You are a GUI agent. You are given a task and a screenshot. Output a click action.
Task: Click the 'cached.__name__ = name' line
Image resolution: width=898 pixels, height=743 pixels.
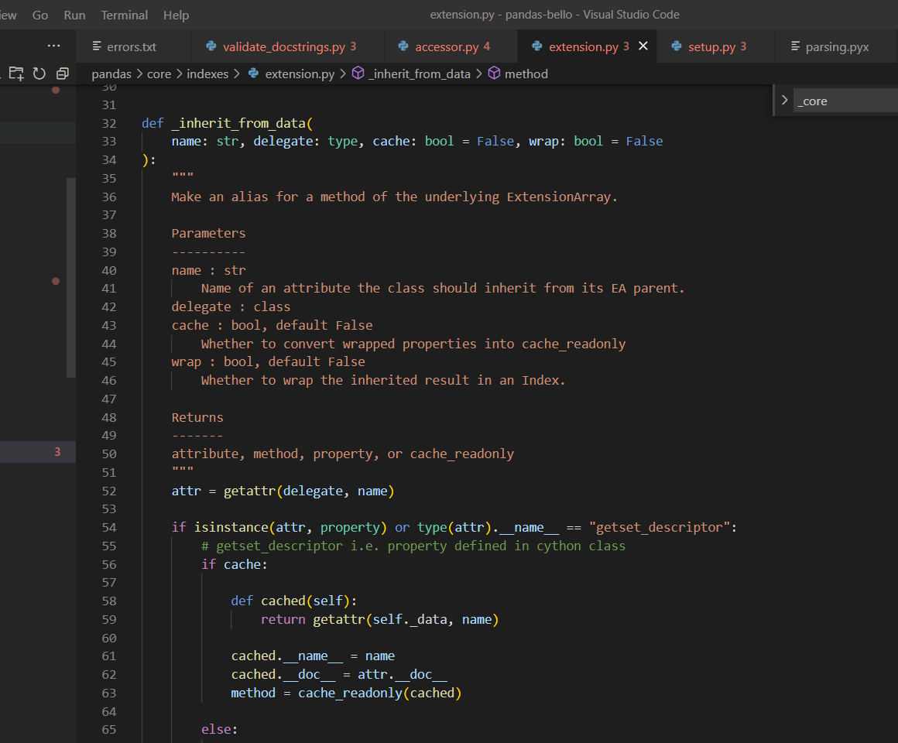pyautogui.click(x=313, y=656)
